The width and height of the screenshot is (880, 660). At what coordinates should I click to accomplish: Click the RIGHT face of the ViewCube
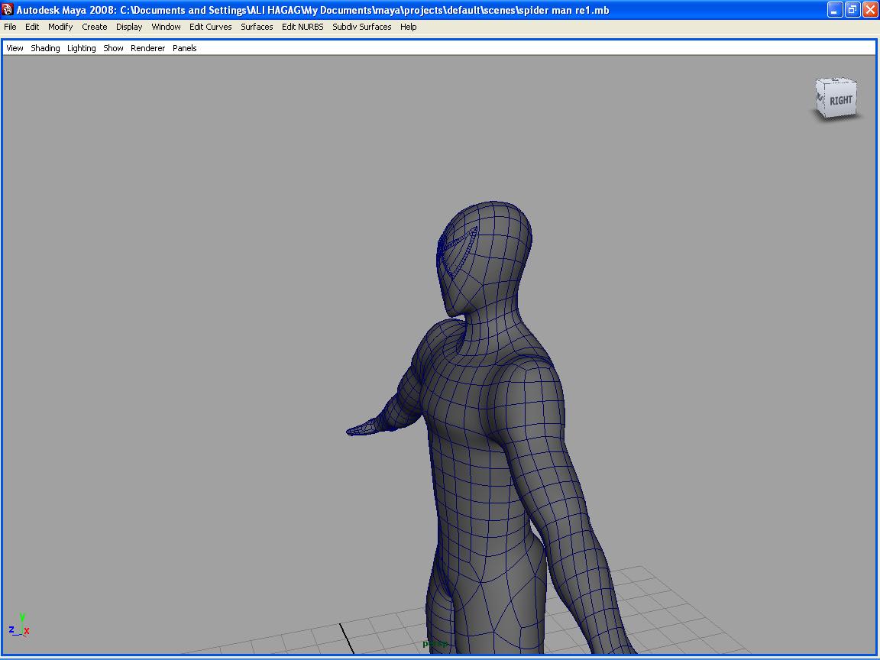840,100
